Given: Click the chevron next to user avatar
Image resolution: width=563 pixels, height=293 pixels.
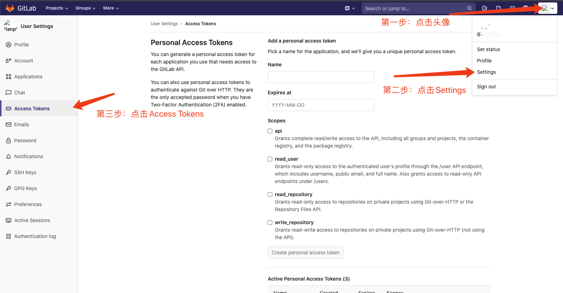Looking at the screenshot, I should [x=553, y=9].
